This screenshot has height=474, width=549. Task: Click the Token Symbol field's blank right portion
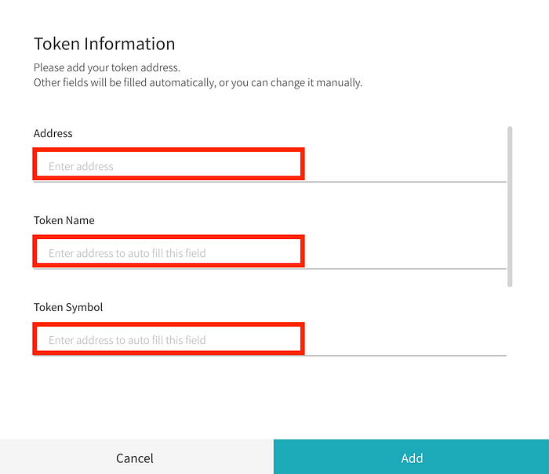point(405,340)
